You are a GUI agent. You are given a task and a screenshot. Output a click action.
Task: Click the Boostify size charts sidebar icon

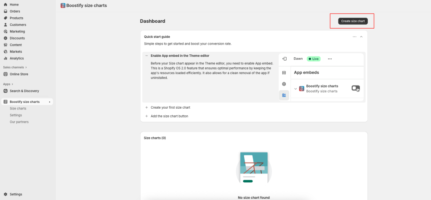(x=5, y=102)
